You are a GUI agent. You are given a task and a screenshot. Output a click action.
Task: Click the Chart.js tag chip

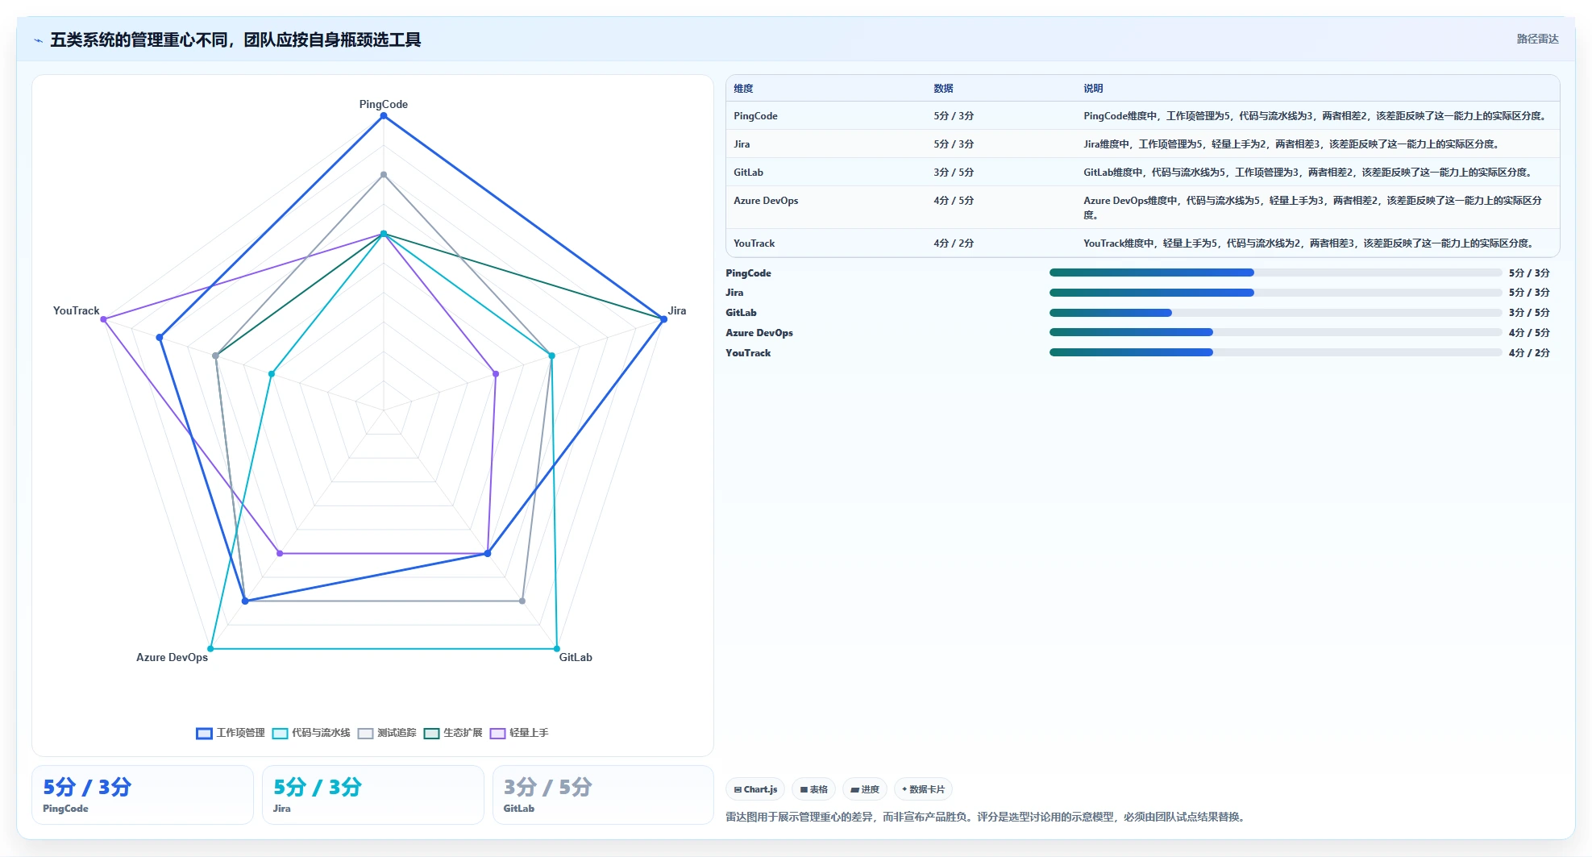[x=755, y=789]
